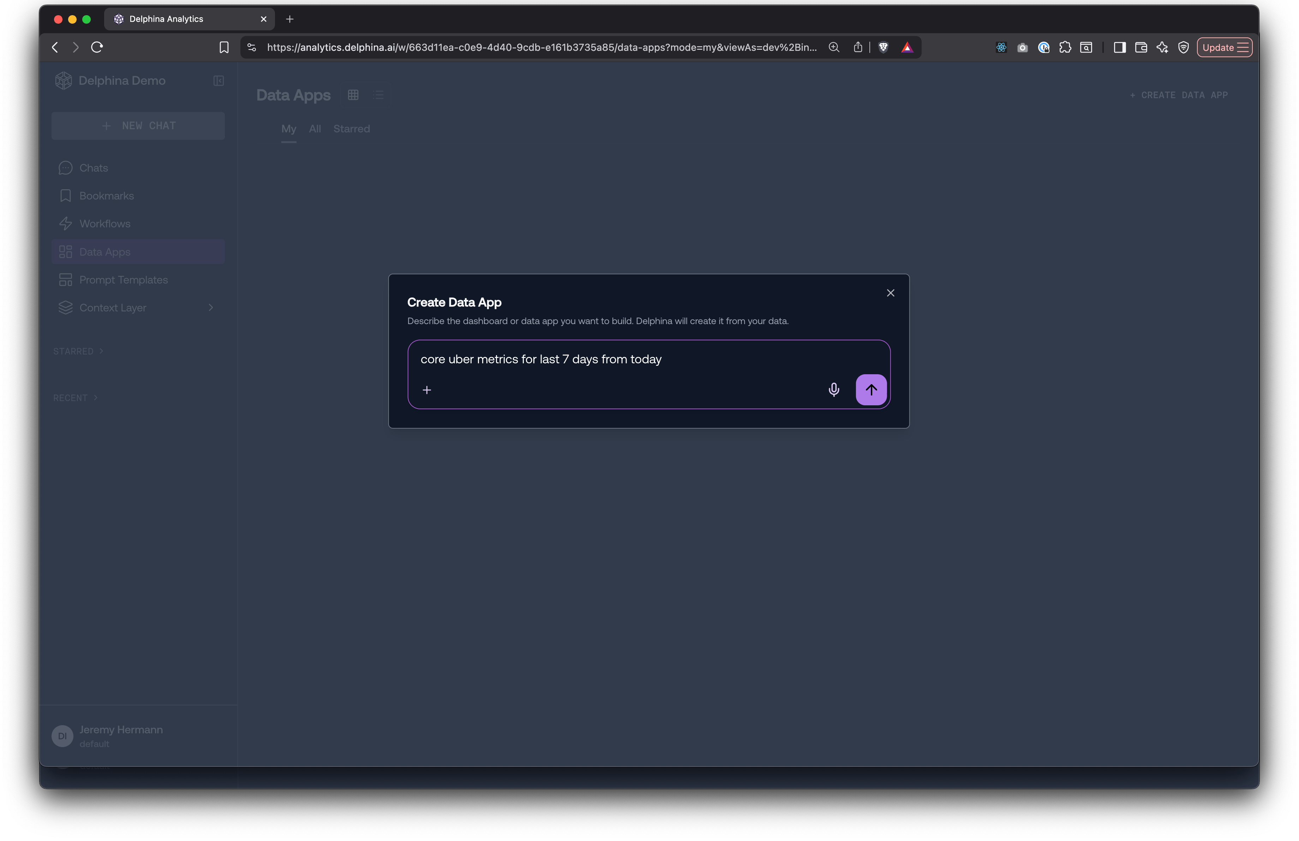The width and height of the screenshot is (1299, 841).
Task: Click the microphone voice input icon
Action: 833,390
